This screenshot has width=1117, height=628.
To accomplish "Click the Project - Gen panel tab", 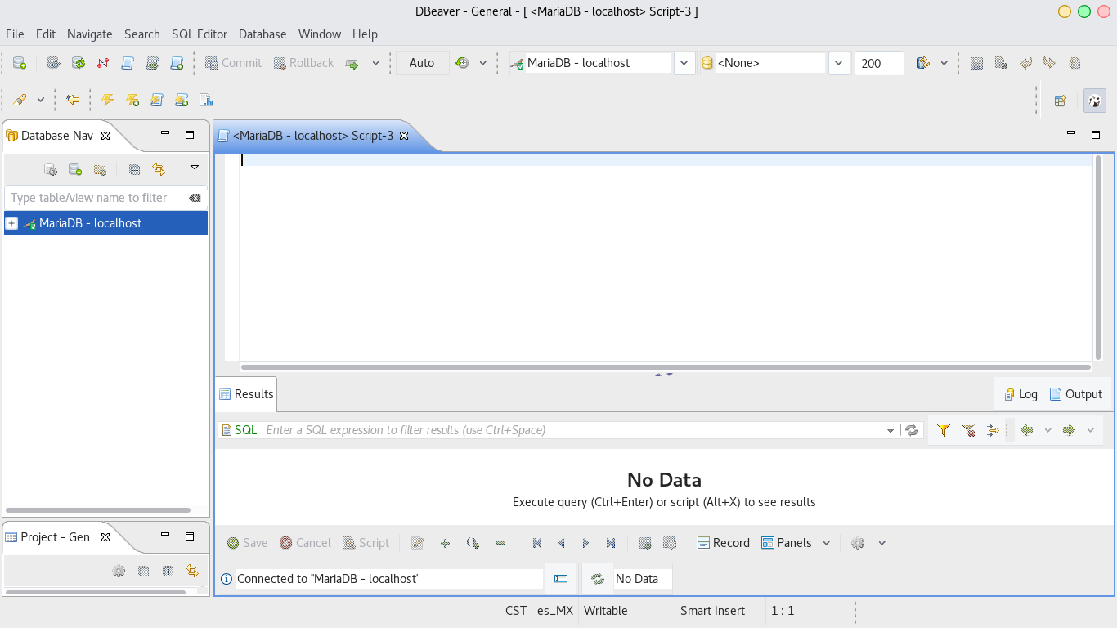I will point(57,537).
